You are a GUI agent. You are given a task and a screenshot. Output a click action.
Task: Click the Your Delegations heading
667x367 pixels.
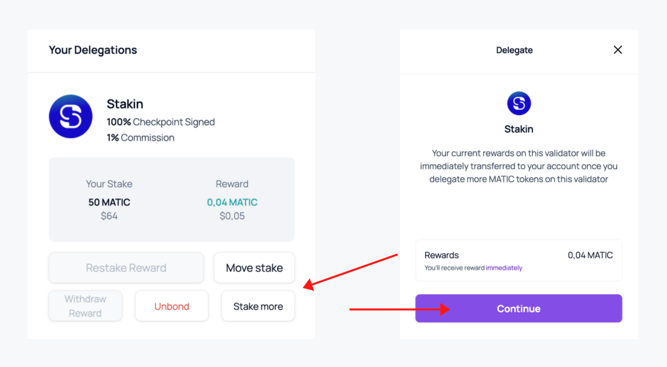pos(93,49)
